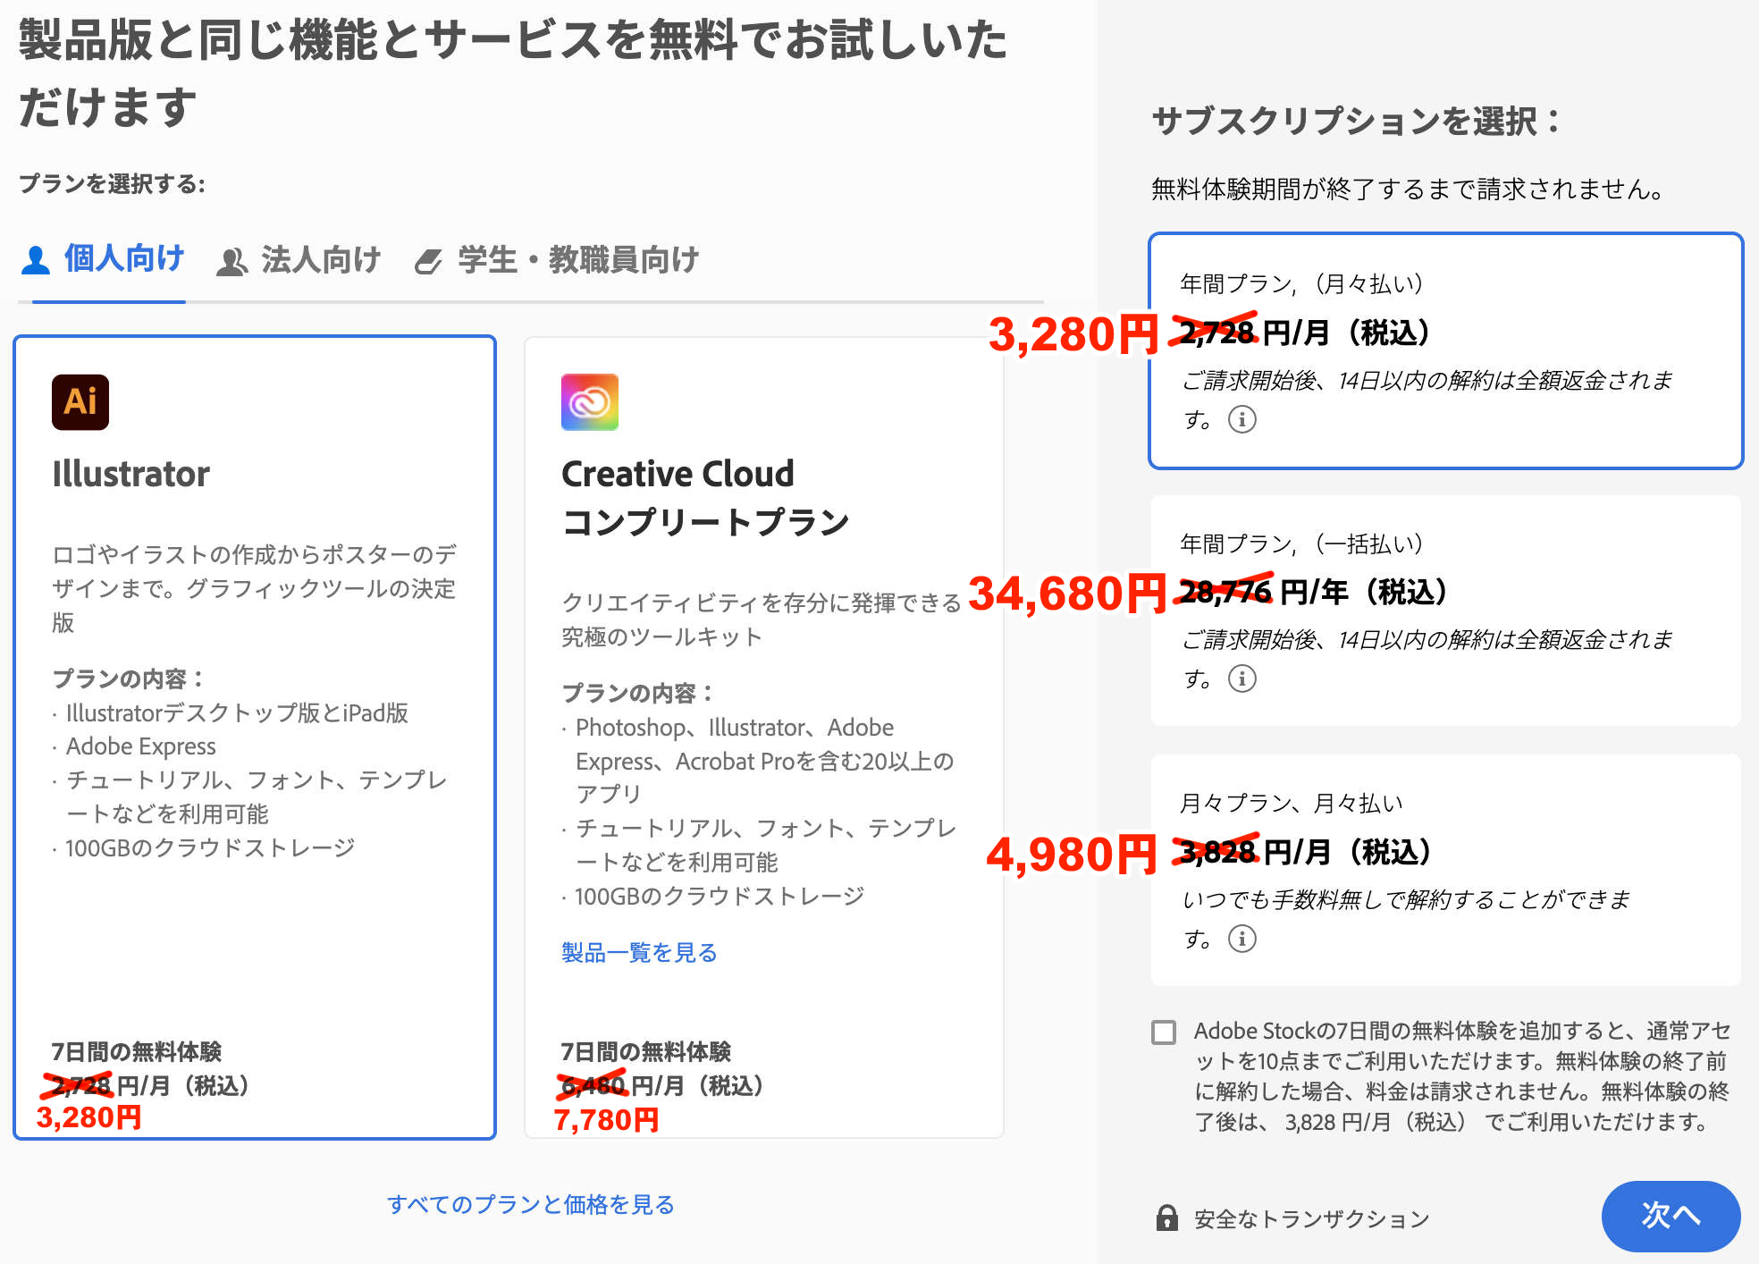Open the info icon under 年間プラン（月々払い）
Screen dimensions: 1759x1264
pos(1242,419)
